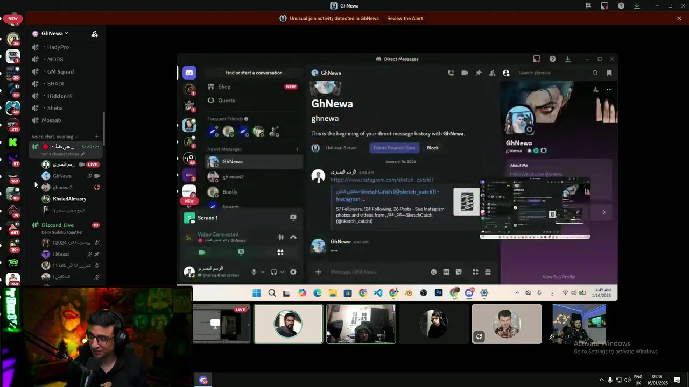The width and height of the screenshot is (689, 387).
Task: Open the headphones options chevron in streamed panel
Action: (282, 272)
